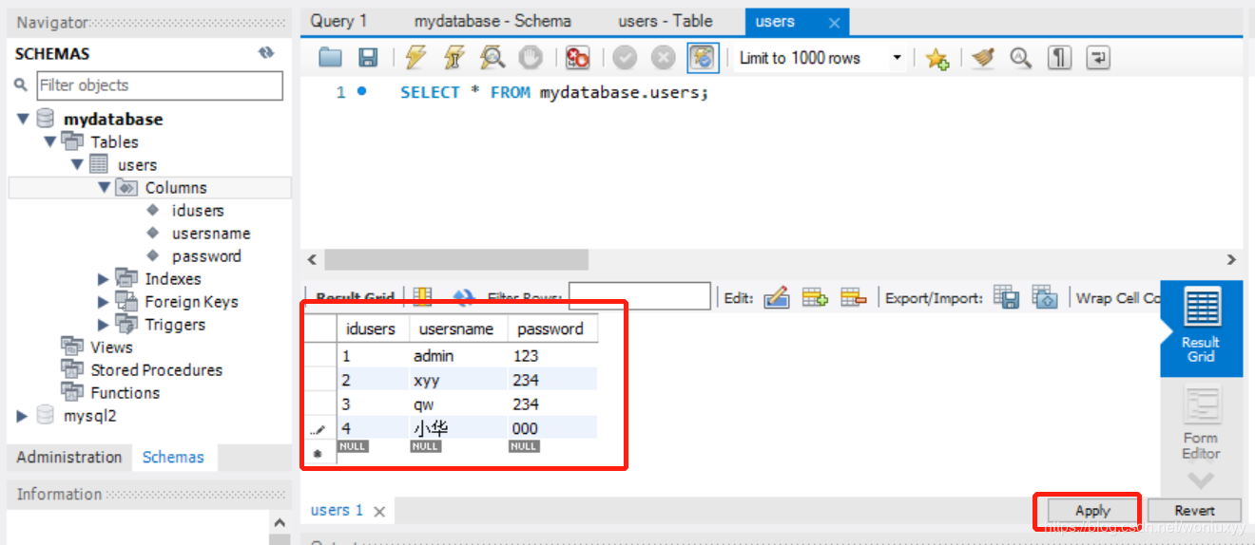Expand the Indexes node
Image resolution: width=1255 pixels, height=545 pixels.
click(104, 279)
